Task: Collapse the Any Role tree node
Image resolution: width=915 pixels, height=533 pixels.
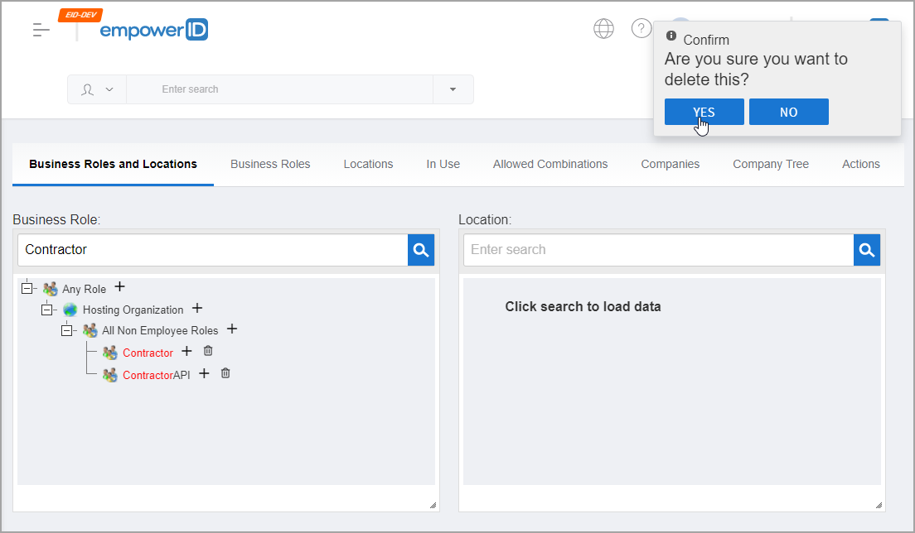Action: point(27,289)
